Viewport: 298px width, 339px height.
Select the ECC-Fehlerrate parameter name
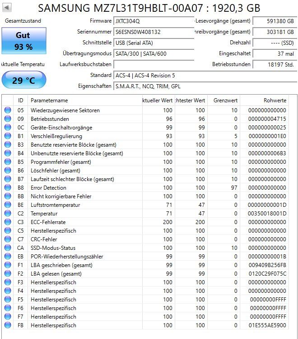[48, 222]
